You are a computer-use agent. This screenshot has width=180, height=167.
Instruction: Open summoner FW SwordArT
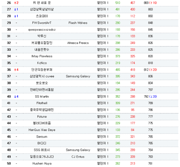42,23
